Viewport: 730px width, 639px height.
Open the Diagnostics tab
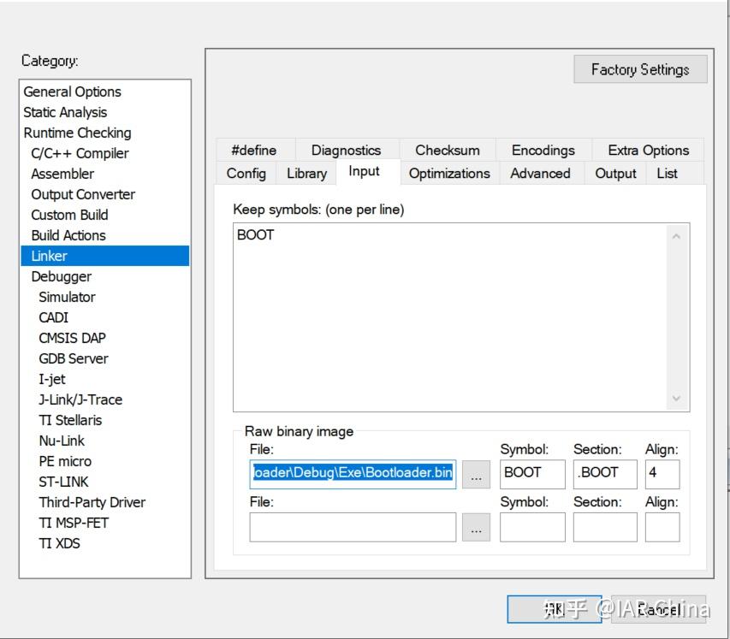pos(346,150)
